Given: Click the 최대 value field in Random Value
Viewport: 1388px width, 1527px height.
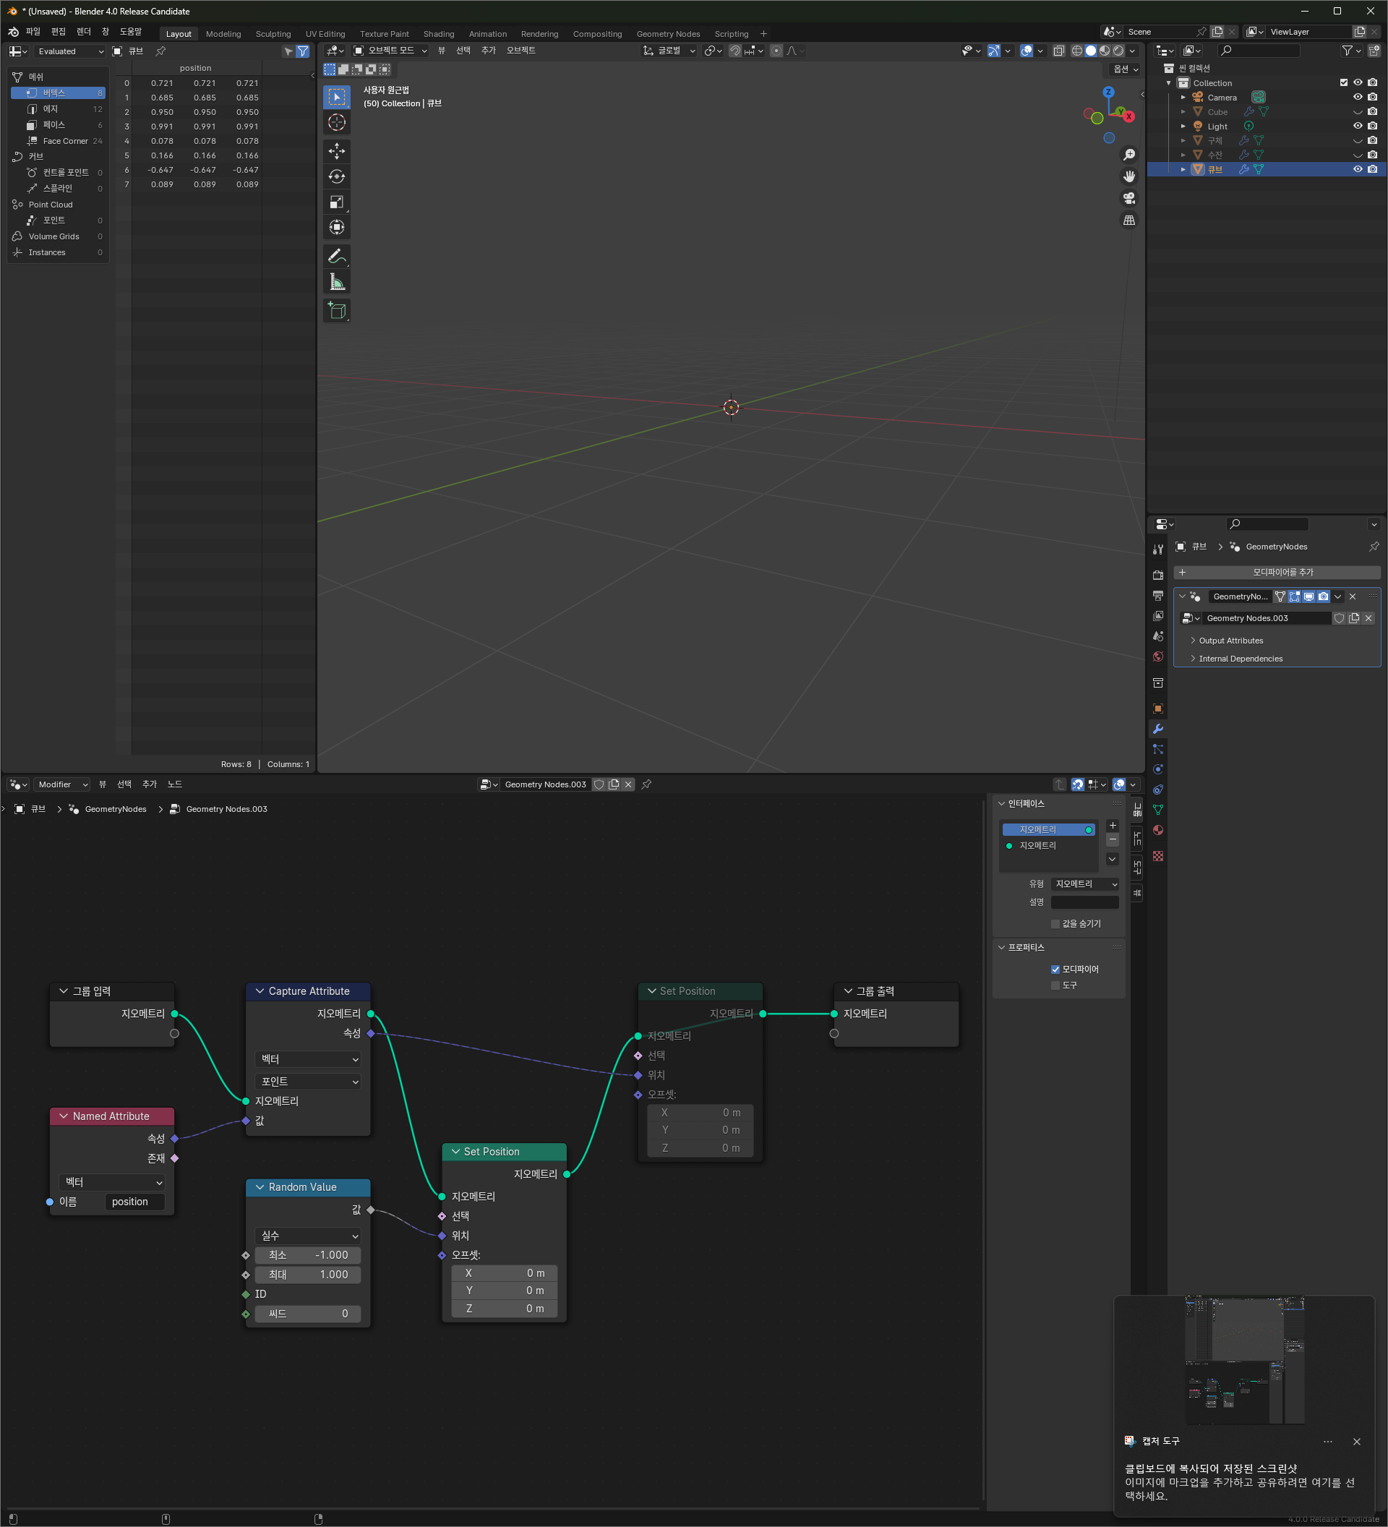Looking at the screenshot, I should (x=308, y=1274).
